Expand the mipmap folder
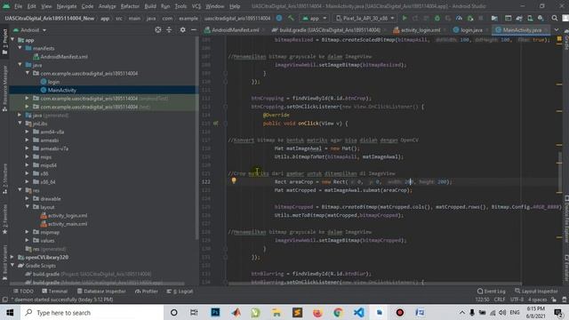This screenshot has height=320, width=569. click(28, 232)
